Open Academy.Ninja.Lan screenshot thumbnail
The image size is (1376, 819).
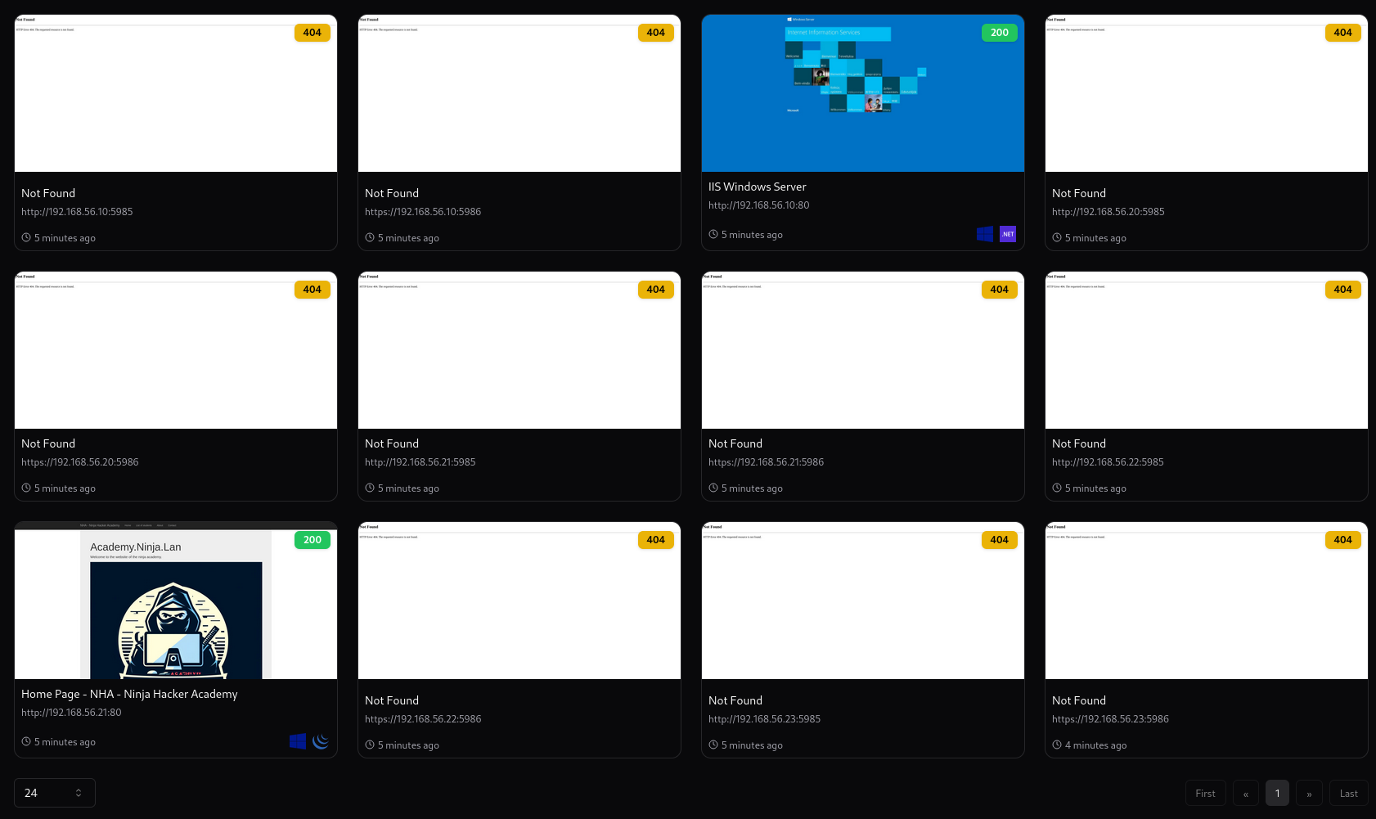pyautogui.click(x=176, y=601)
